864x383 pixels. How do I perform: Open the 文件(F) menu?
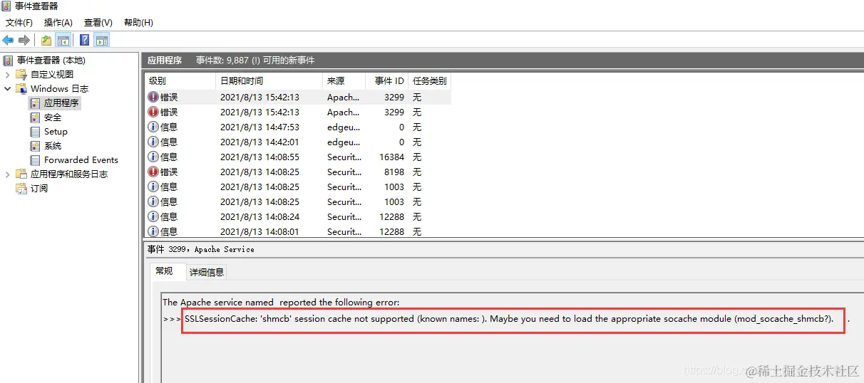coord(19,23)
